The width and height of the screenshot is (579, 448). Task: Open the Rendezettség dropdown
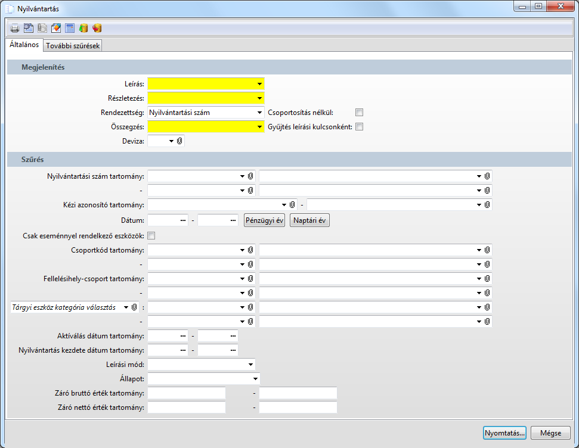point(260,112)
